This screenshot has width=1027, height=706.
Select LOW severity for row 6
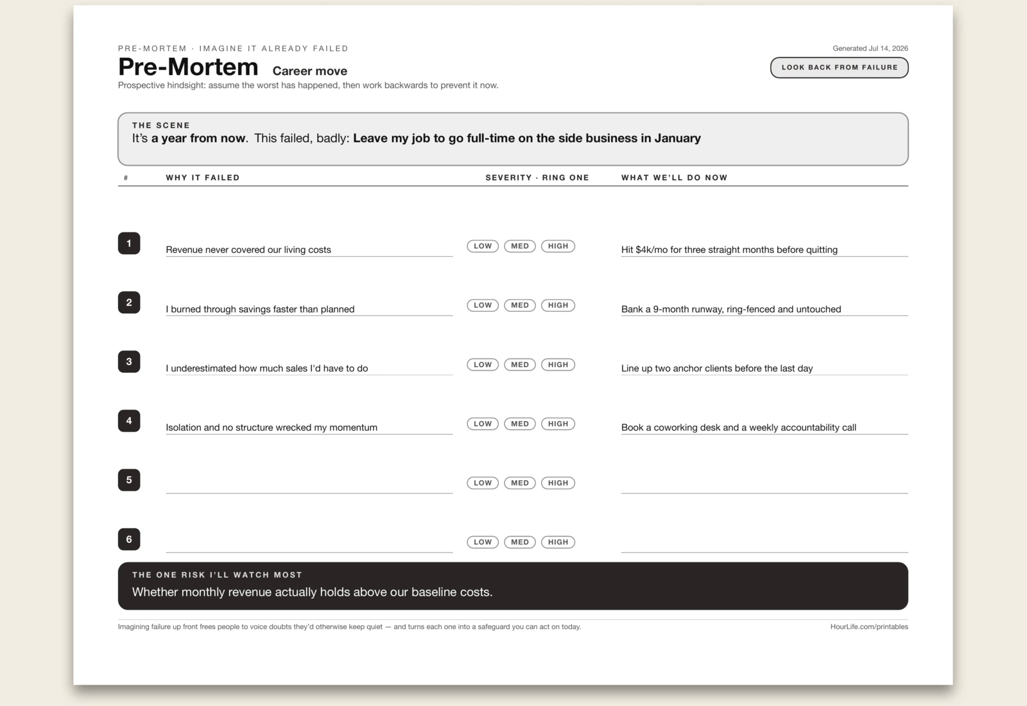(483, 542)
